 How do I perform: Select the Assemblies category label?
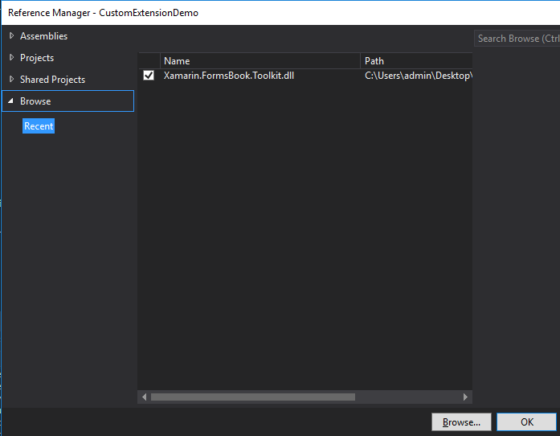coord(43,36)
